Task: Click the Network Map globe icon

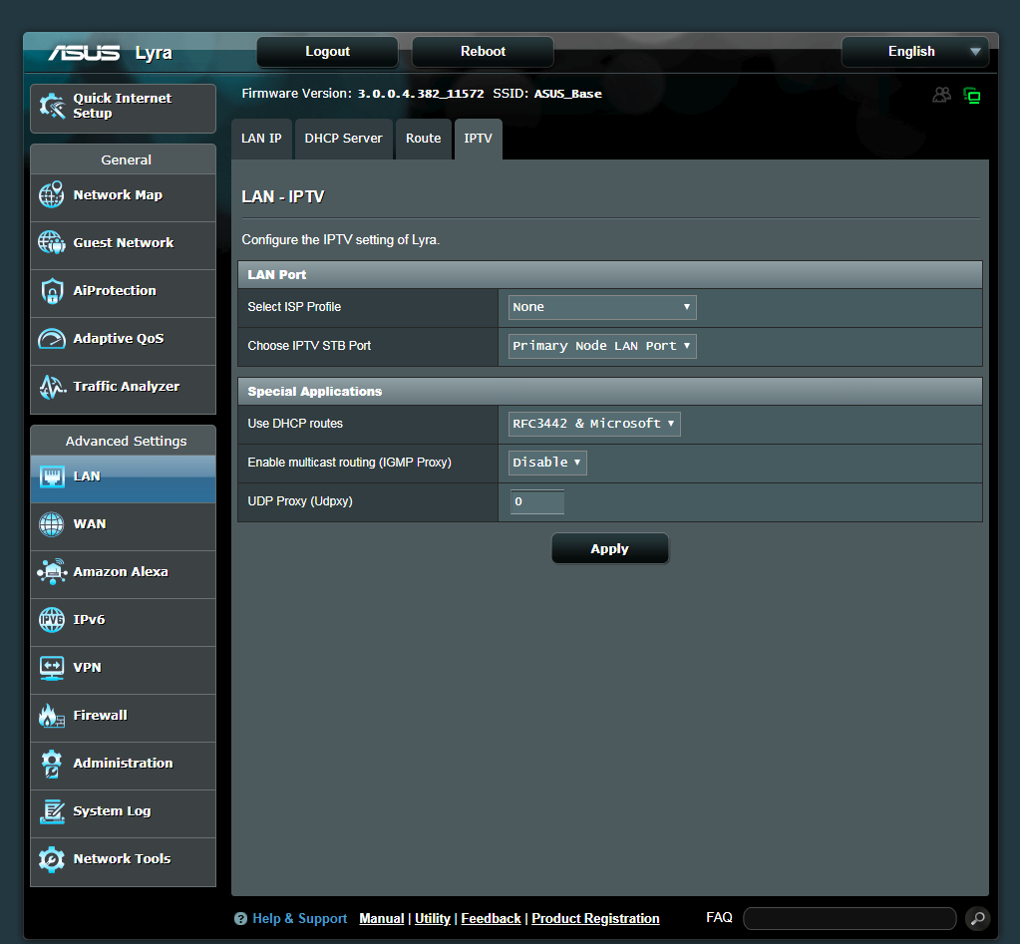Action: (52, 195)
